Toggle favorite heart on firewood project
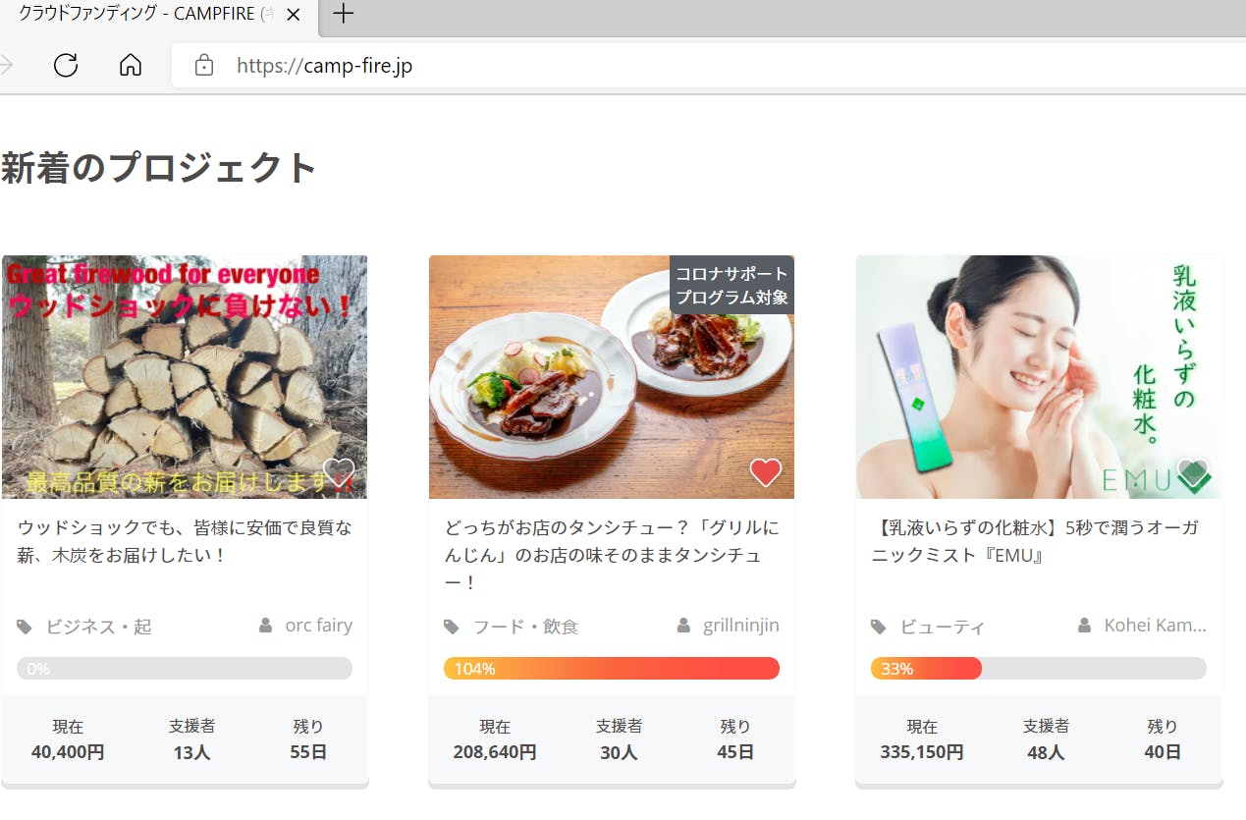The height and width of the screenshot is (820, 1246). tap(339, 473)
